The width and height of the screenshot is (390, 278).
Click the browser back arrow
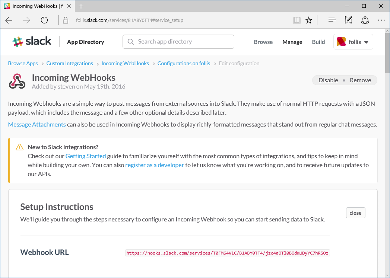click(x=9, y=20)
